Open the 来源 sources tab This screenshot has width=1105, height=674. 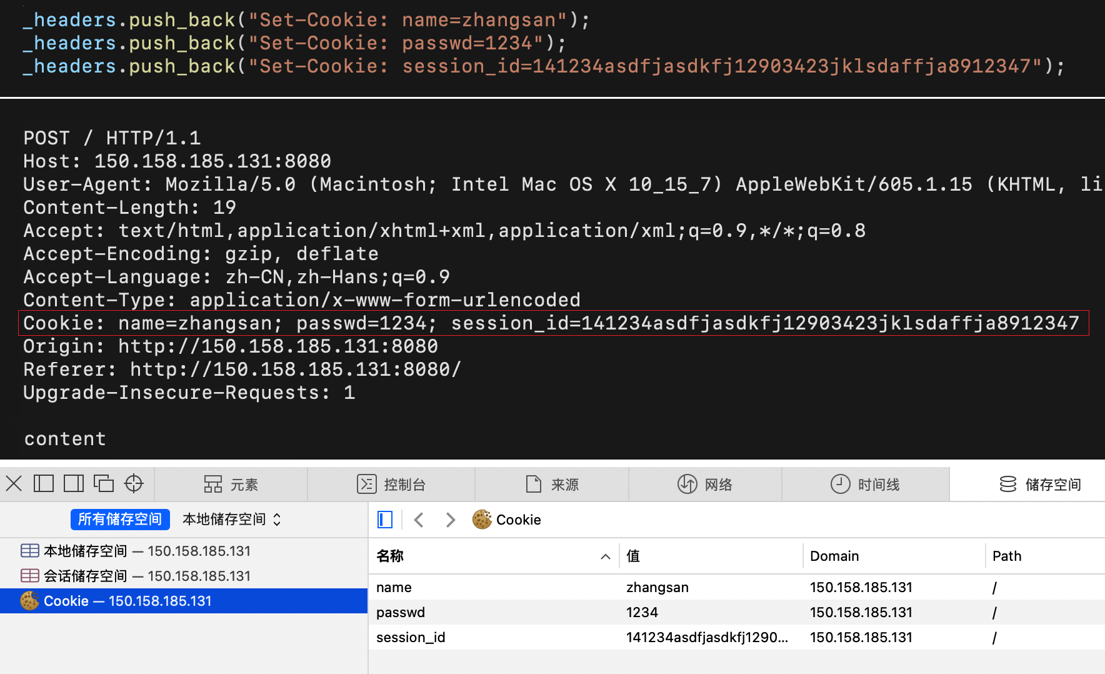552,485
